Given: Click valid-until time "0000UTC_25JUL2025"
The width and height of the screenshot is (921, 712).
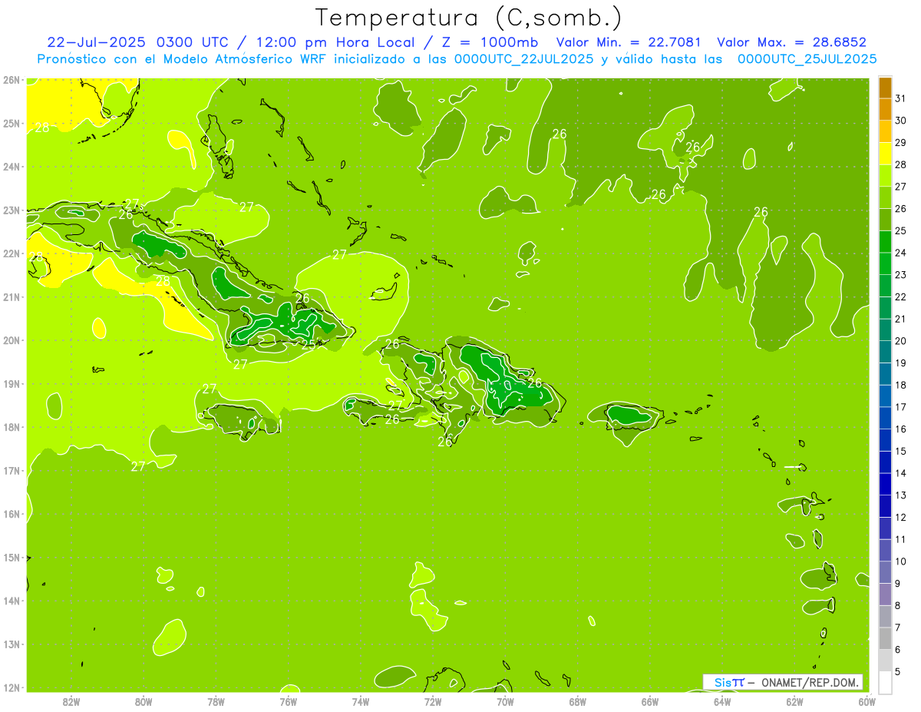Looking at the screenshot, I should pos(807,58).
